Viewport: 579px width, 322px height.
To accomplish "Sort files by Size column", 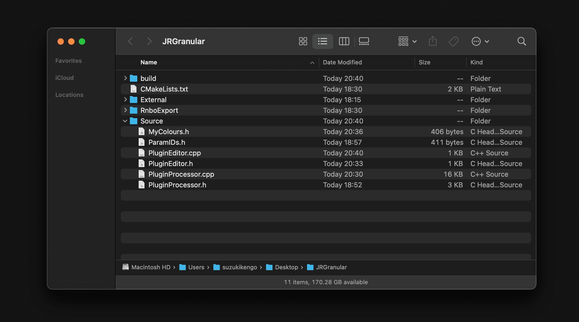I will pyautogui.click(x=425, y=62).
